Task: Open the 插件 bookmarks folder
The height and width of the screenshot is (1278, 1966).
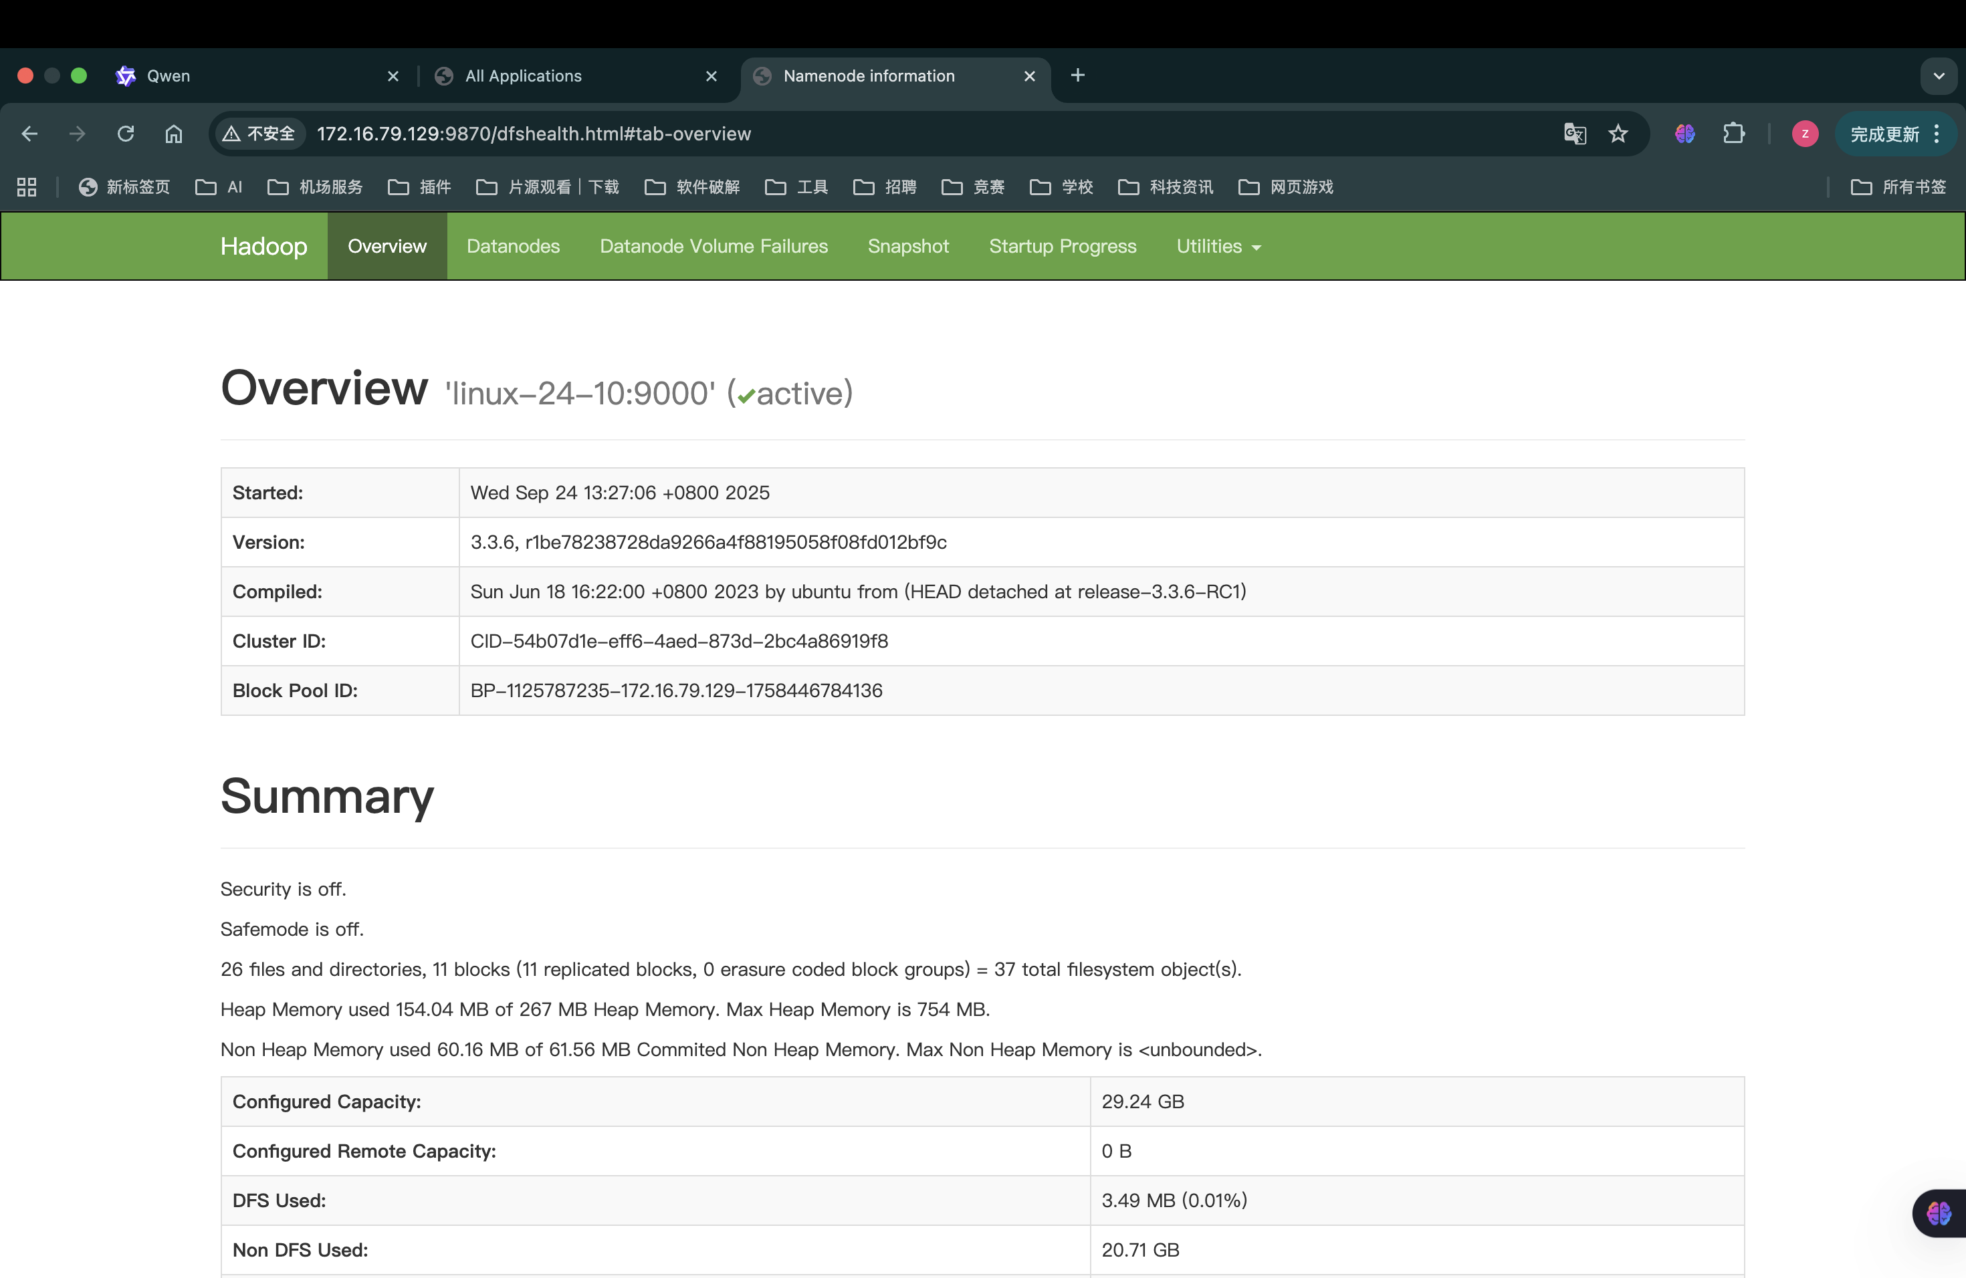Action: (x=420, y=187)
